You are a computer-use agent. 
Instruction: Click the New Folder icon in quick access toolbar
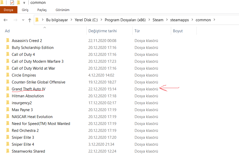[x=19, y=3]
